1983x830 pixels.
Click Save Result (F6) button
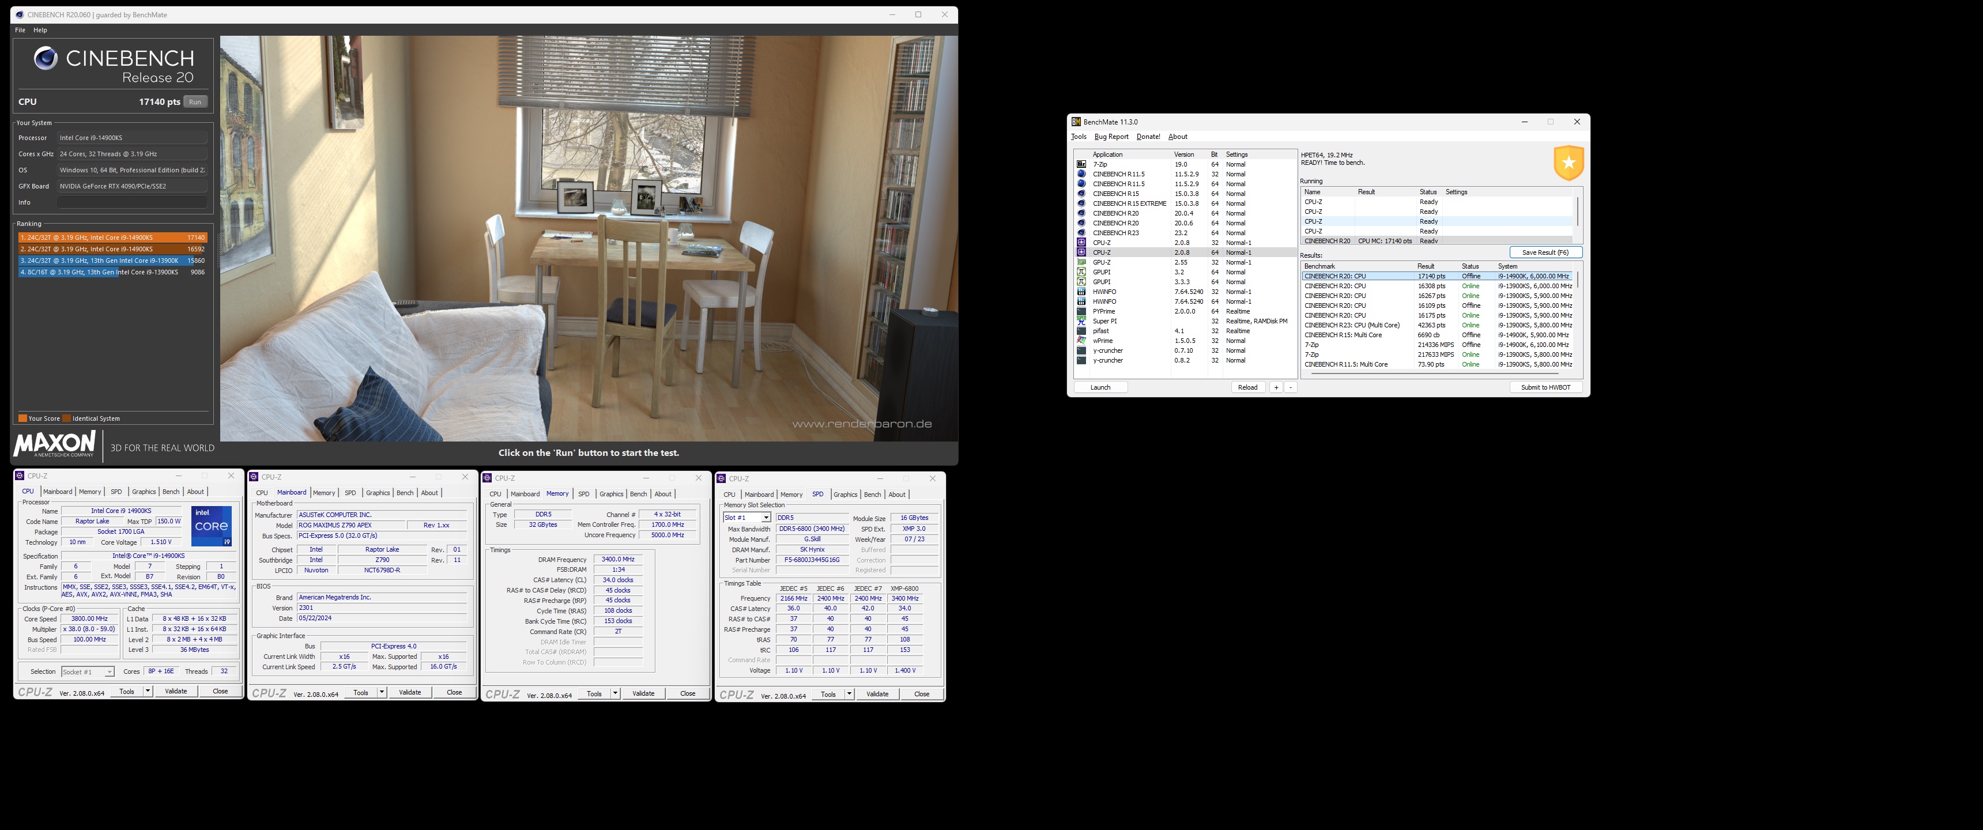(x=1545, y=252)
